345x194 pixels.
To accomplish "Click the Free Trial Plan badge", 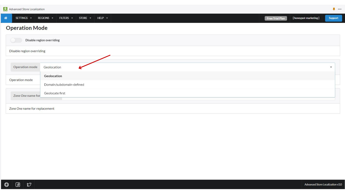I will pyautogui.click(x=276, y=18).
